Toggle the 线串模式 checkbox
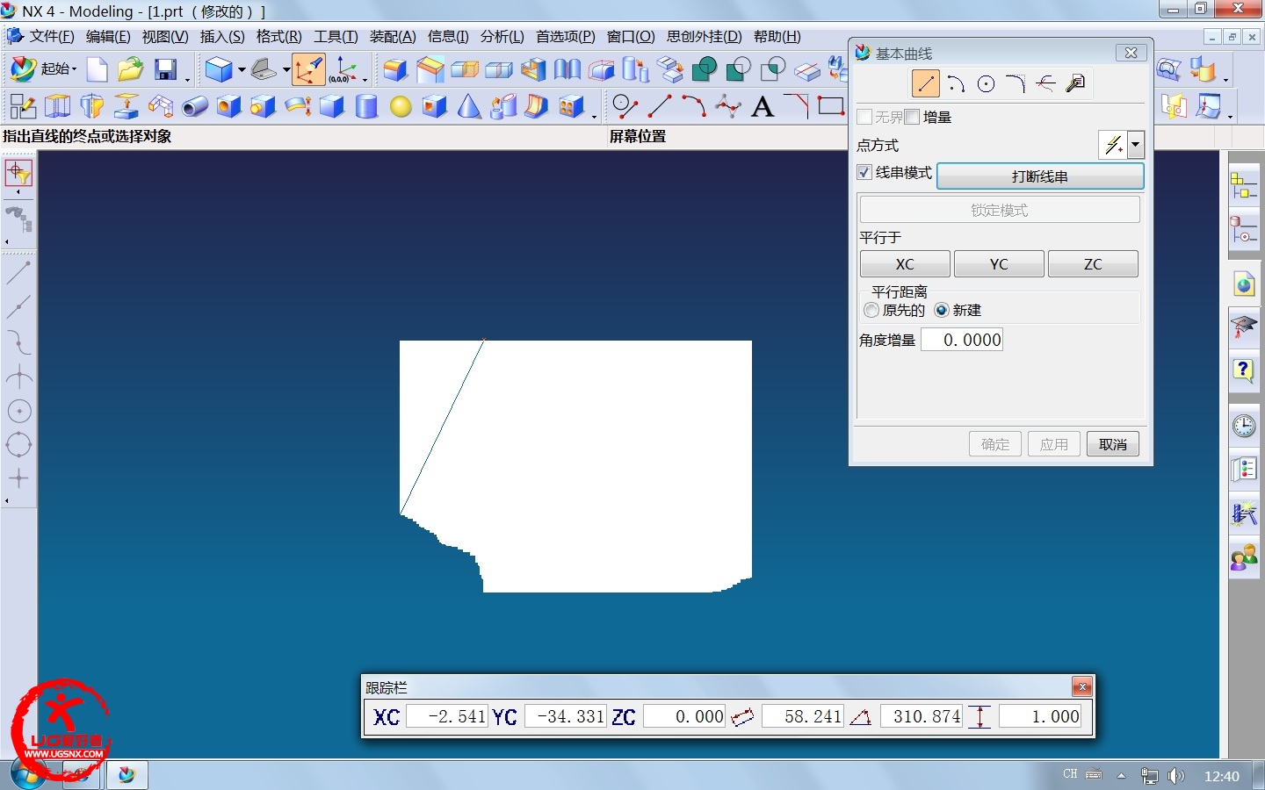Viewport: 1265px width, 790px height. click(x=864, y=172)
